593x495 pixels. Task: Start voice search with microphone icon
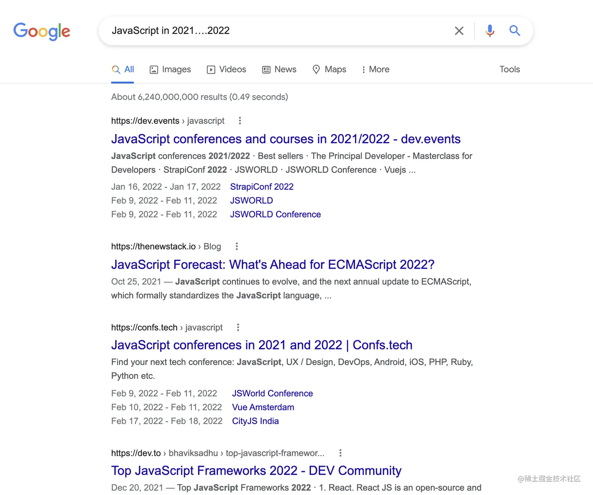(490, 31)
